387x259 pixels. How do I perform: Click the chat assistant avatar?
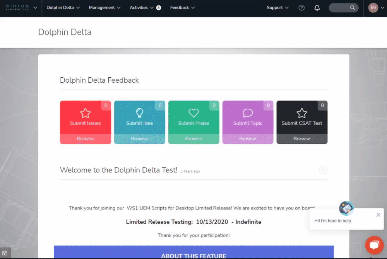[346, 208]
